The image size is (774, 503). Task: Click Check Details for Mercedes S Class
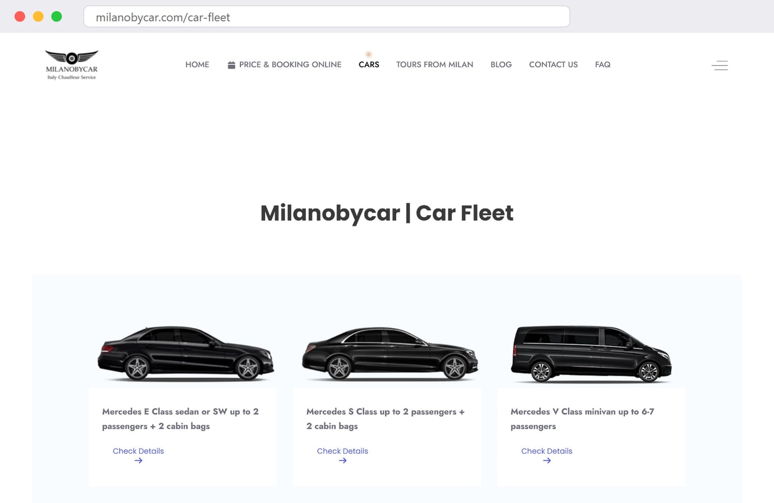click(x=343, y=451)
